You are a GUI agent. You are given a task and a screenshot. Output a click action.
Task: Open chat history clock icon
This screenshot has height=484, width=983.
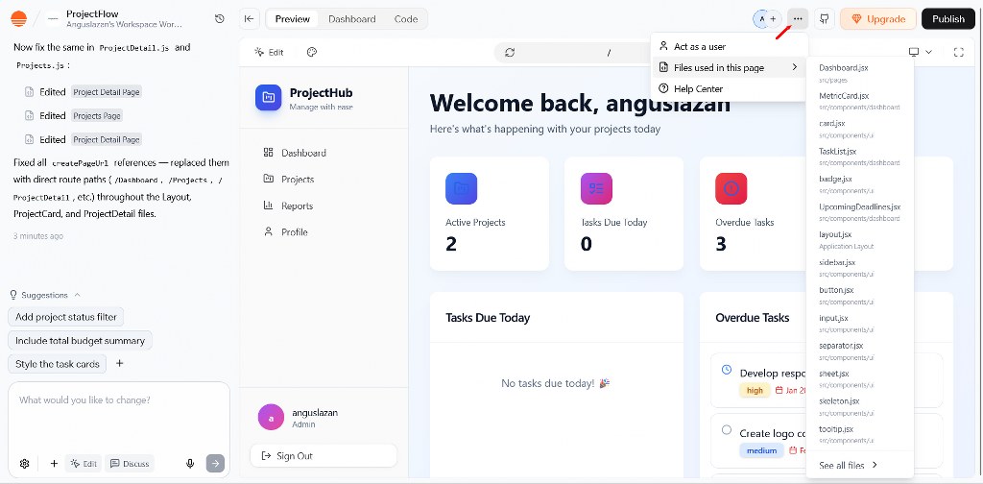(x=220, y=19)
